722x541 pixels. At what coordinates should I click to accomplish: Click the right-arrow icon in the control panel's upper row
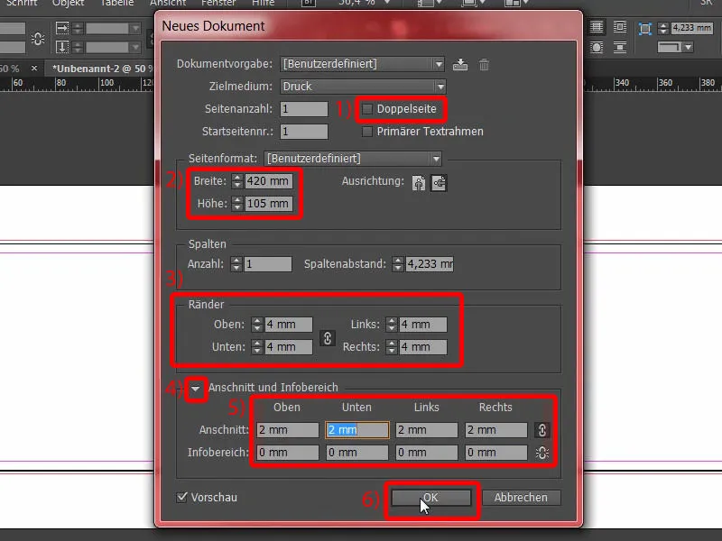[61, 29]
